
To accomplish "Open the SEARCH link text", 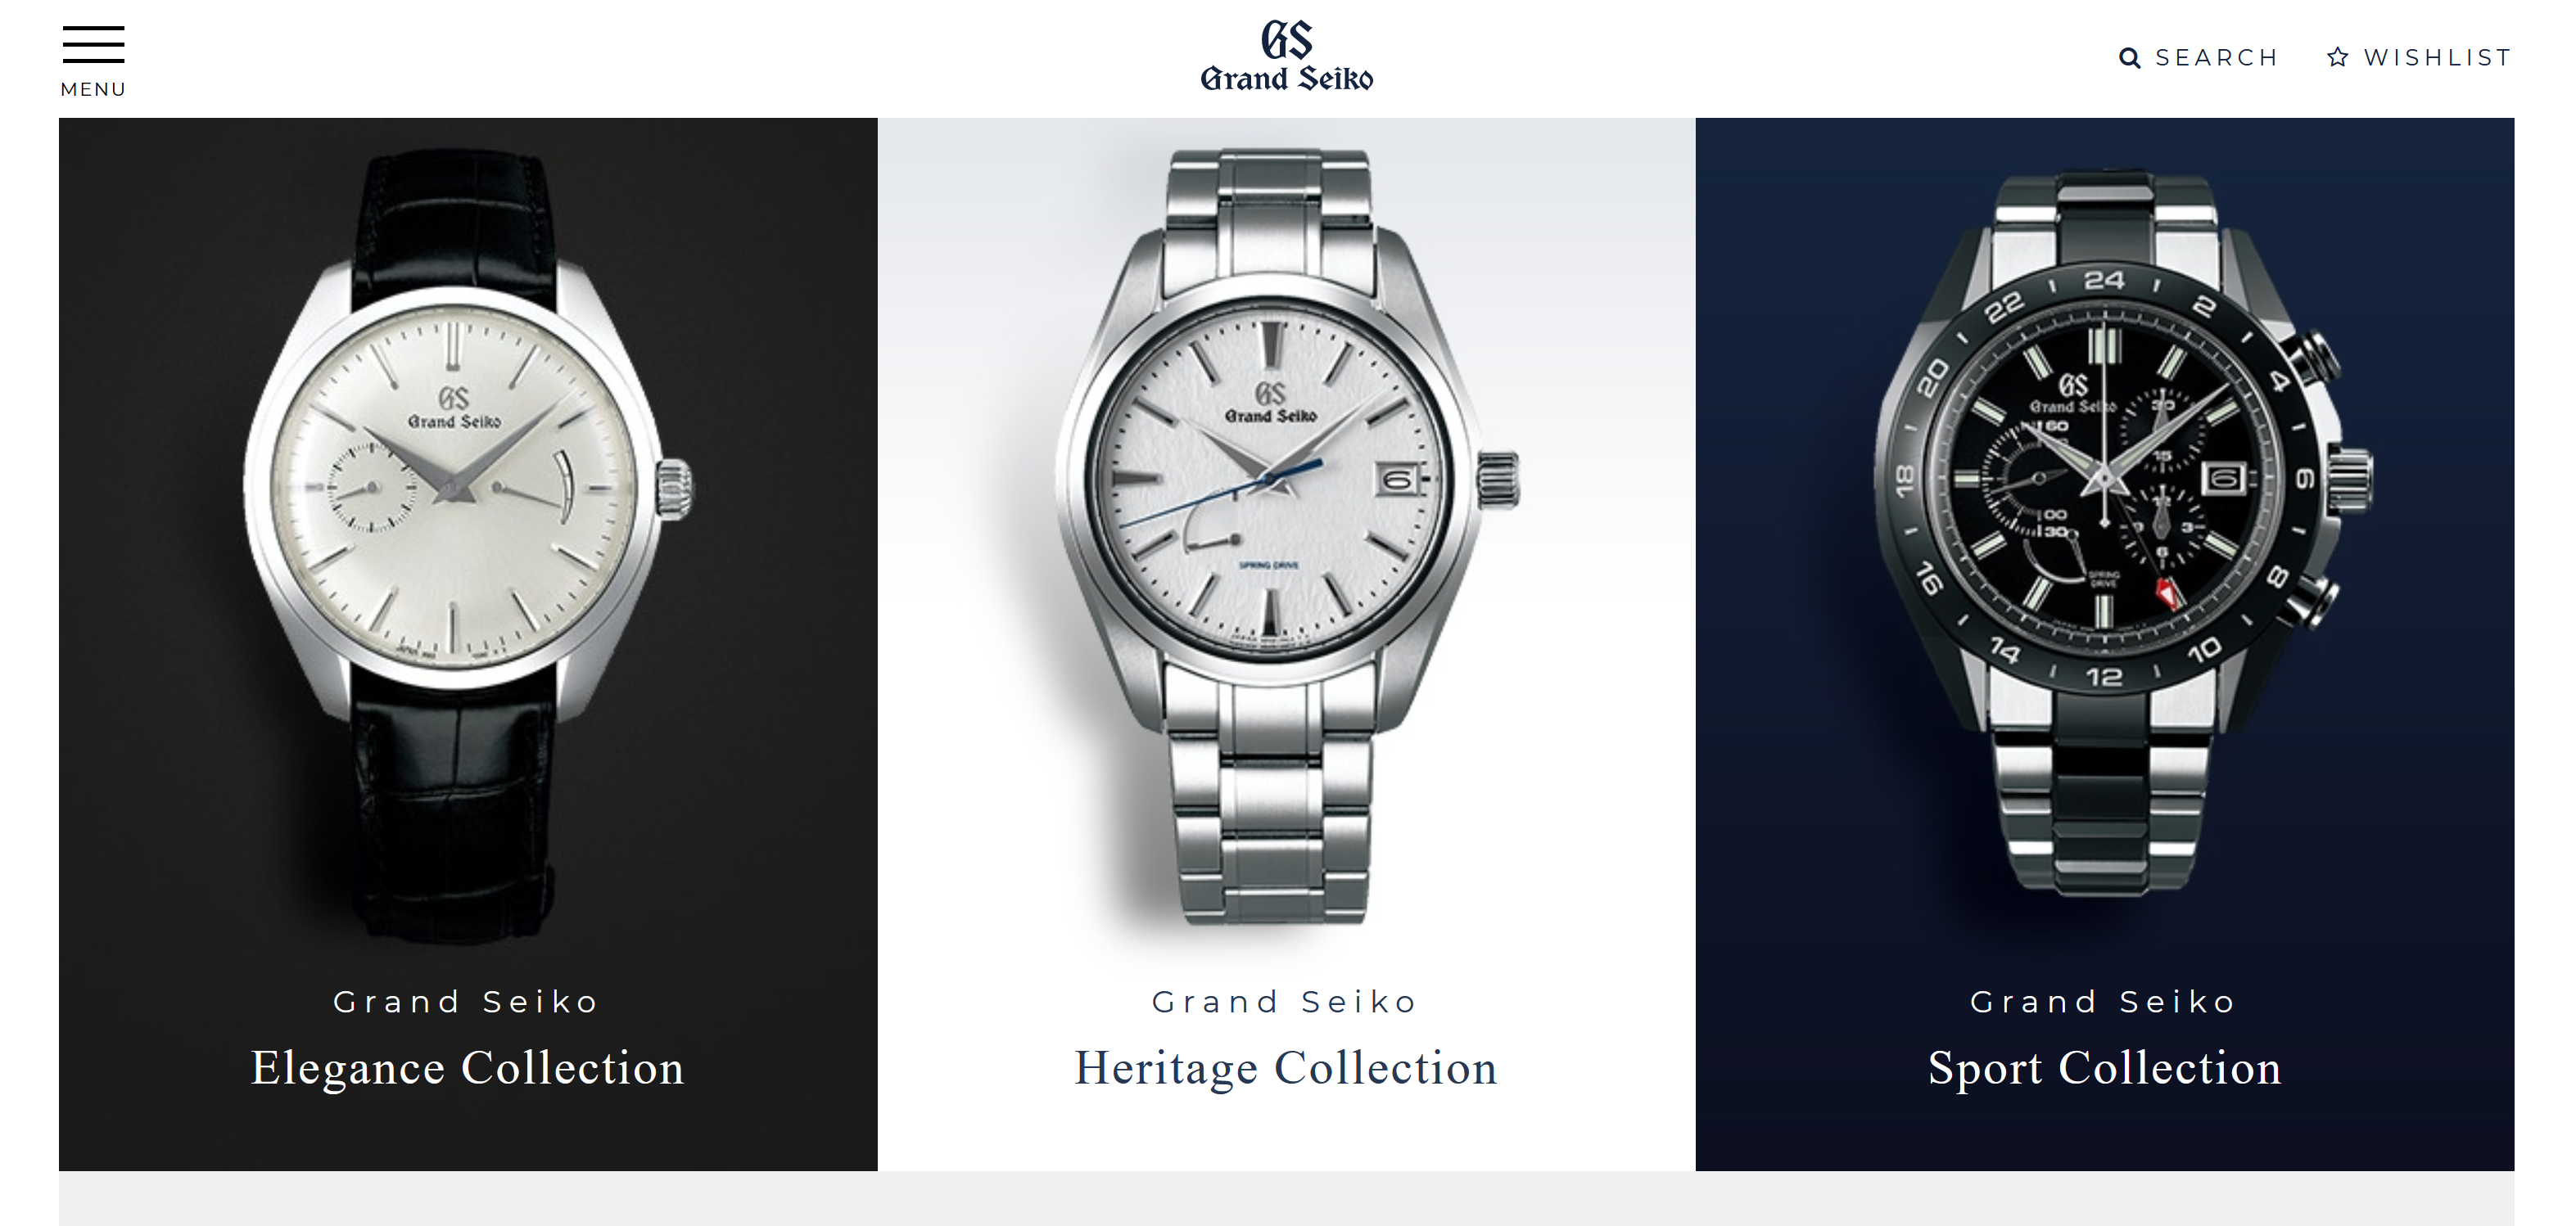I will 2217,58.
